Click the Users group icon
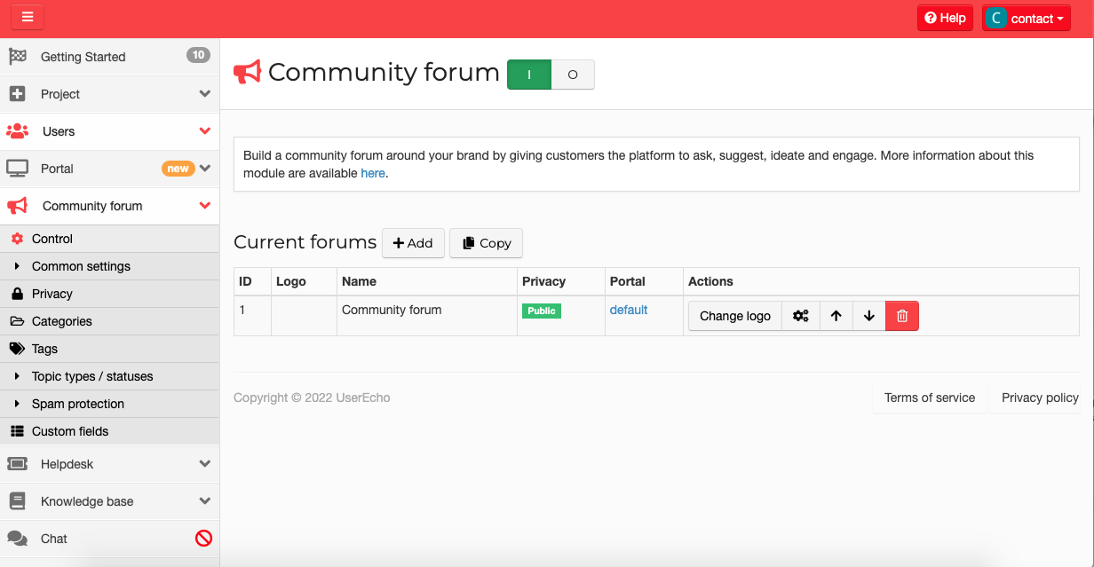This screenshot has height=567, width=1094. pyautogui.click(x=18, y=131)
